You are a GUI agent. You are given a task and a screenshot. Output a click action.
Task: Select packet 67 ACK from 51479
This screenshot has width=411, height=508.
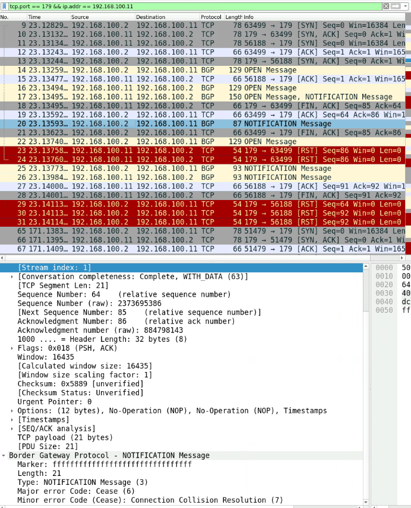coord(203,249)
